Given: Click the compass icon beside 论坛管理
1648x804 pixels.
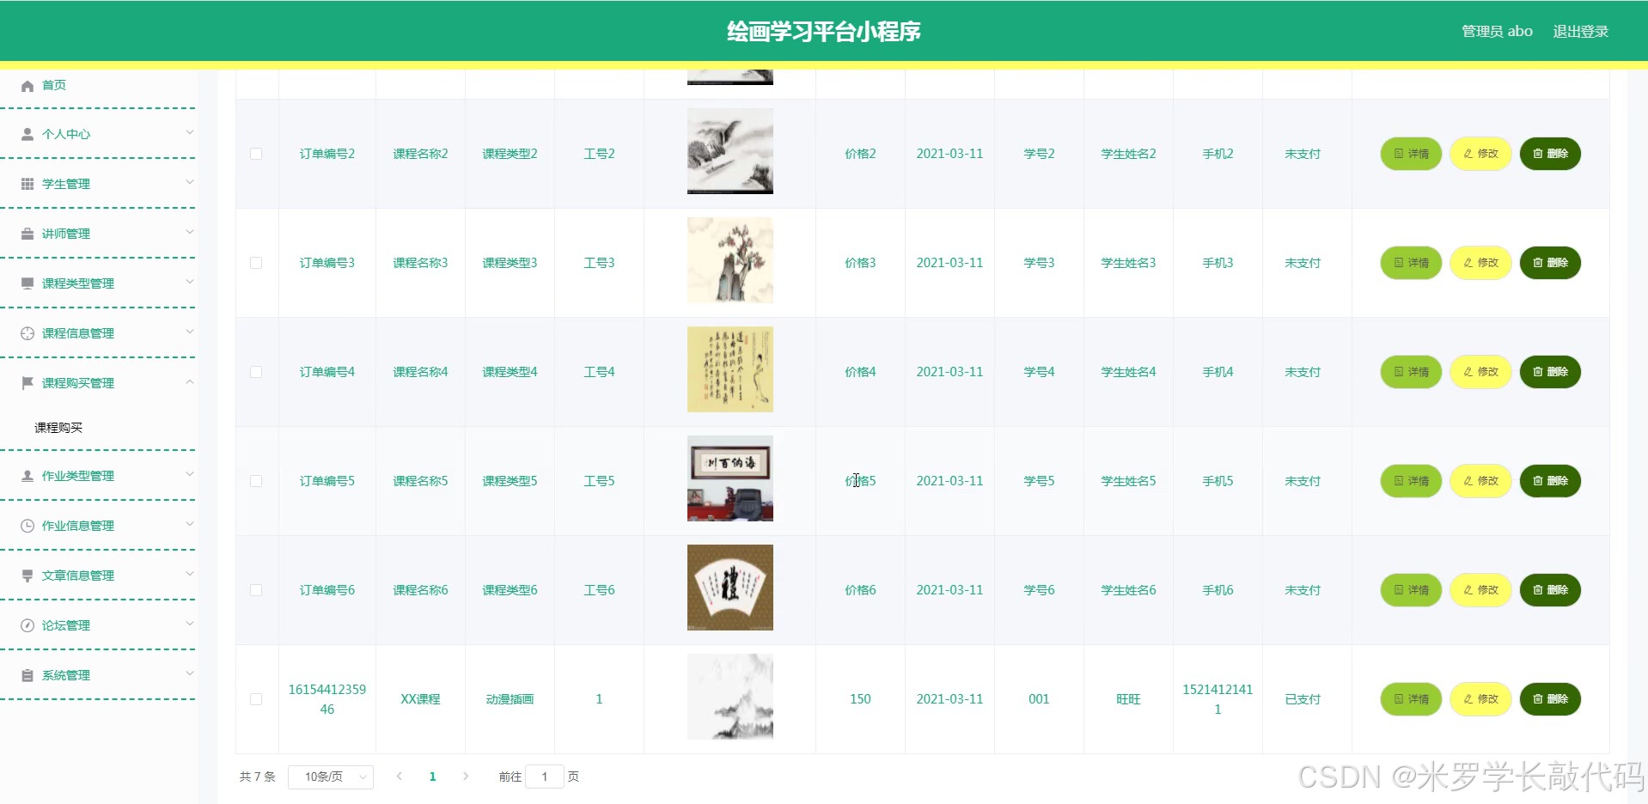Looking at the screenshot, I should click(27, 625).
